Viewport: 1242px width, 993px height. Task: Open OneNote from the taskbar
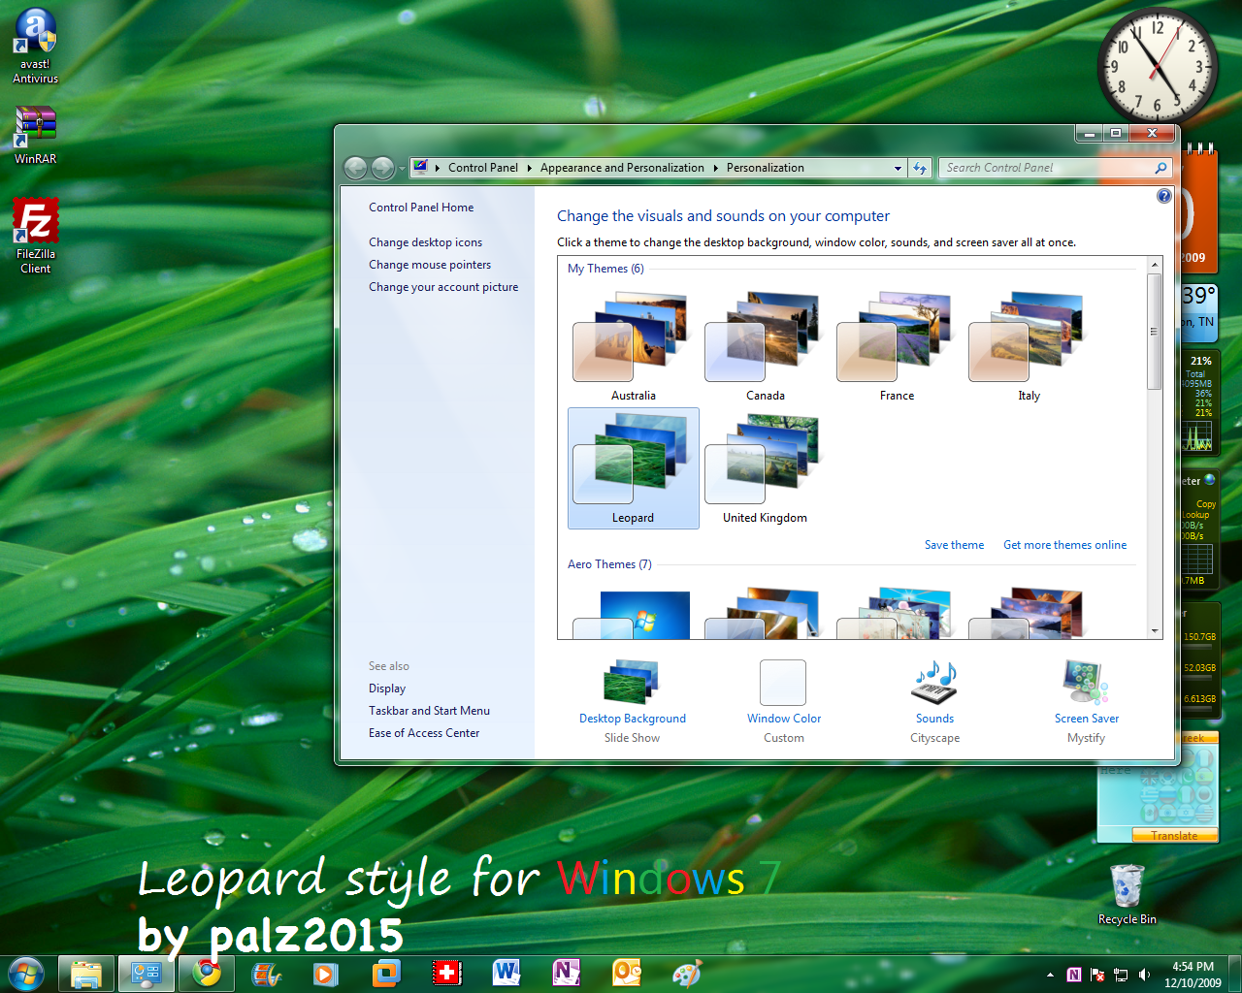point(566,973)
